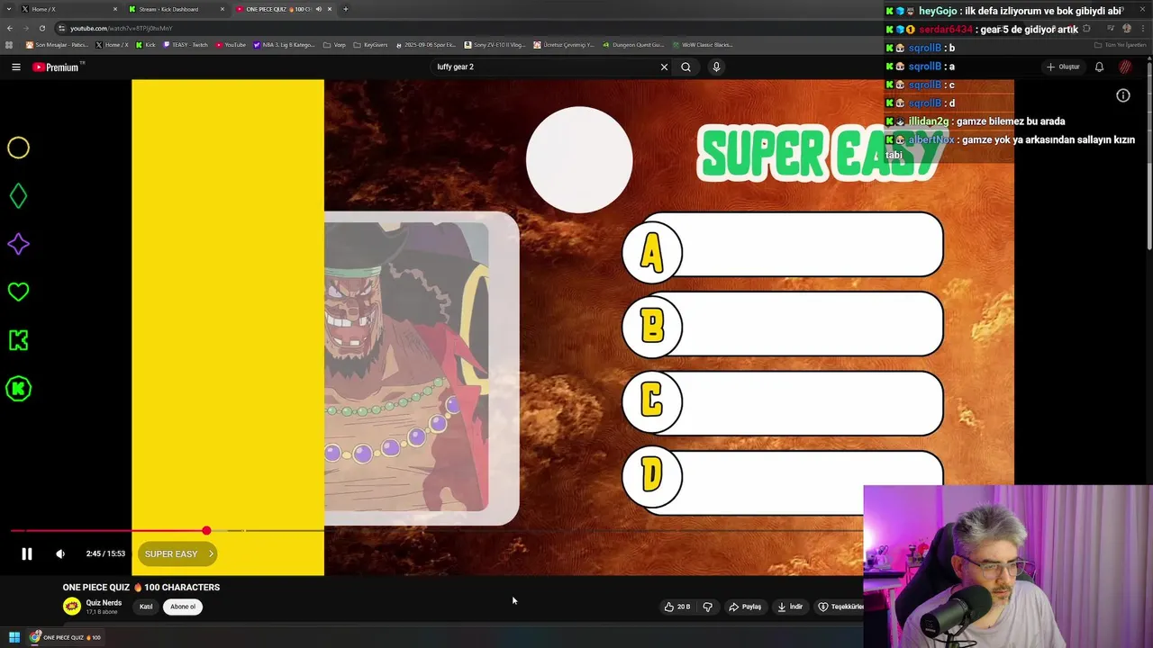Image resolution: width=1153 pixels, height=648 pixels.
Task: Open the Oluştur create menu
Action: pyautogui.click(x=1063, y=67)
